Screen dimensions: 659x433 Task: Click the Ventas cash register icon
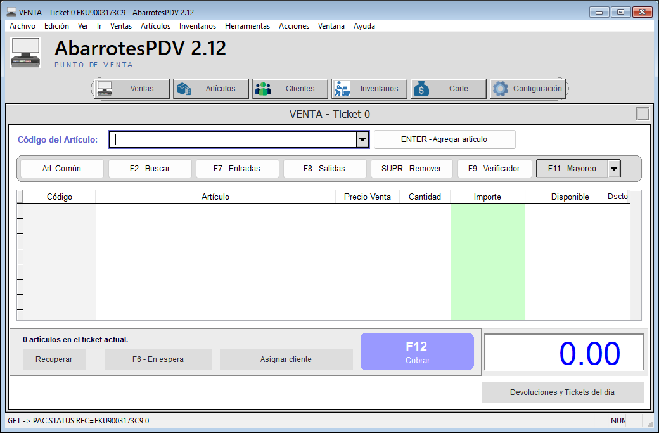pos(105,89)
